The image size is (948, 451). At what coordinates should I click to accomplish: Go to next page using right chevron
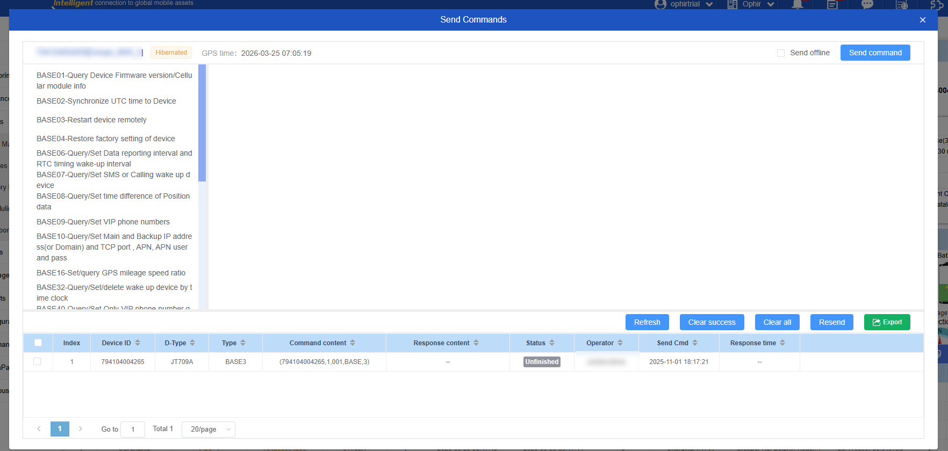81,429
